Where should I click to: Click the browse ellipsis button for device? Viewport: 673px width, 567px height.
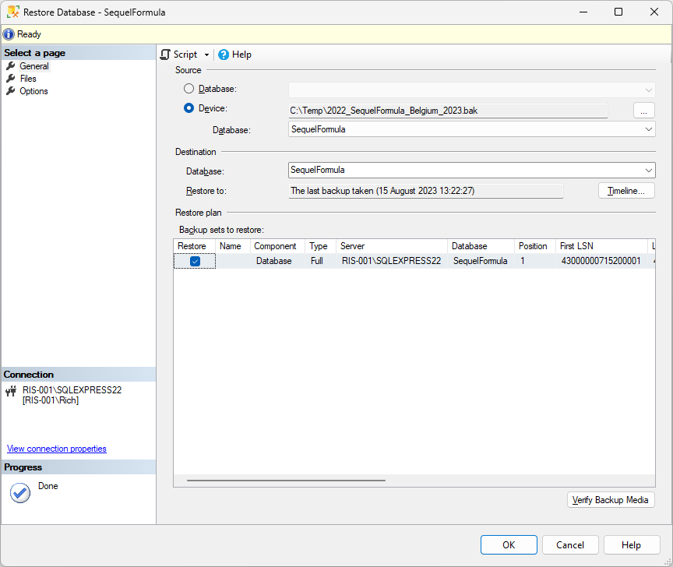(x=644, y=111)
